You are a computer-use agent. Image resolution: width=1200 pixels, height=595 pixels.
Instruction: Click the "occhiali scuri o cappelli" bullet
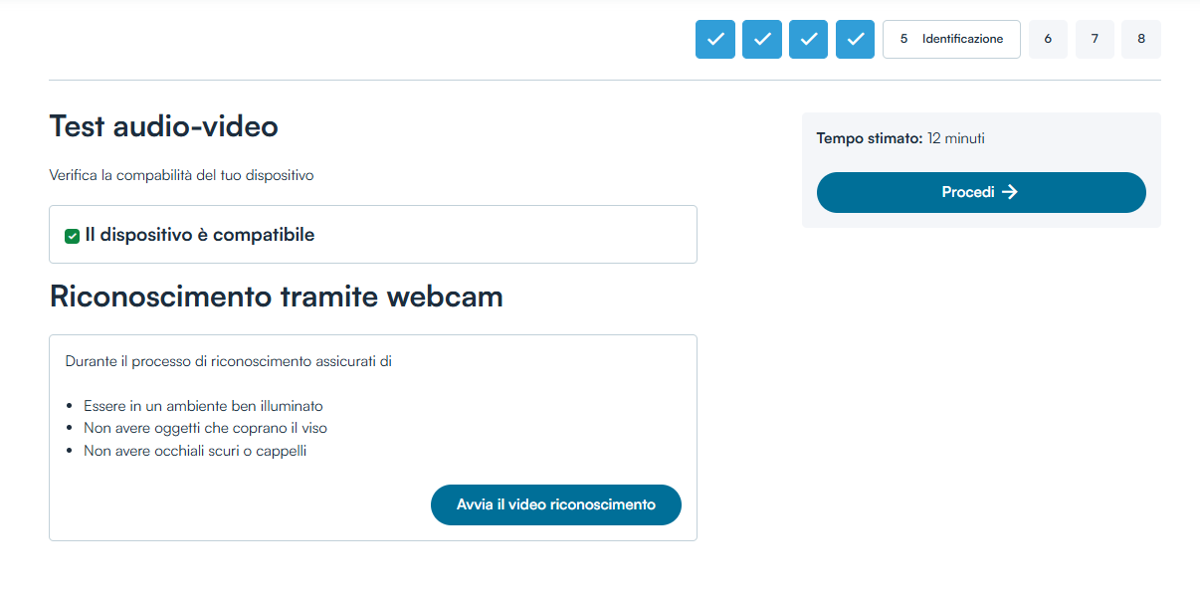(x=195, y=451)
